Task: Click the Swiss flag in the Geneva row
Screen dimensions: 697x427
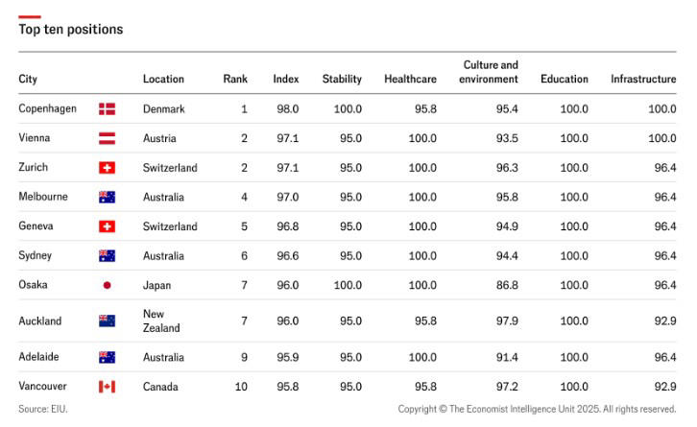Action: (x=107, y=226)
